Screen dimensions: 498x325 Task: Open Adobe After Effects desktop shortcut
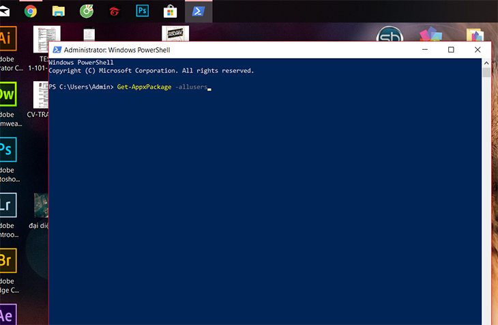coord(8,315)
